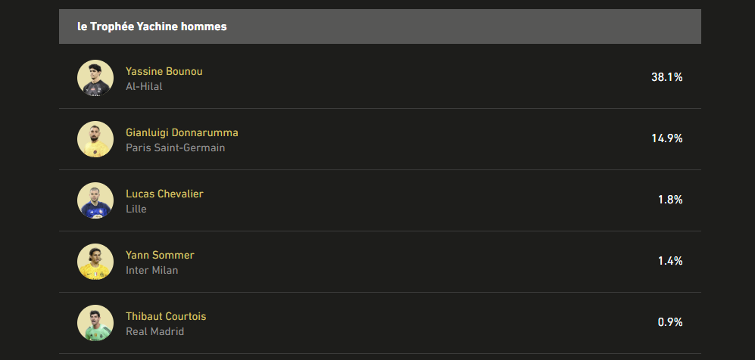Click the 0.9% vote percentage
Screen dimensions: 755x360
(670, 322)
